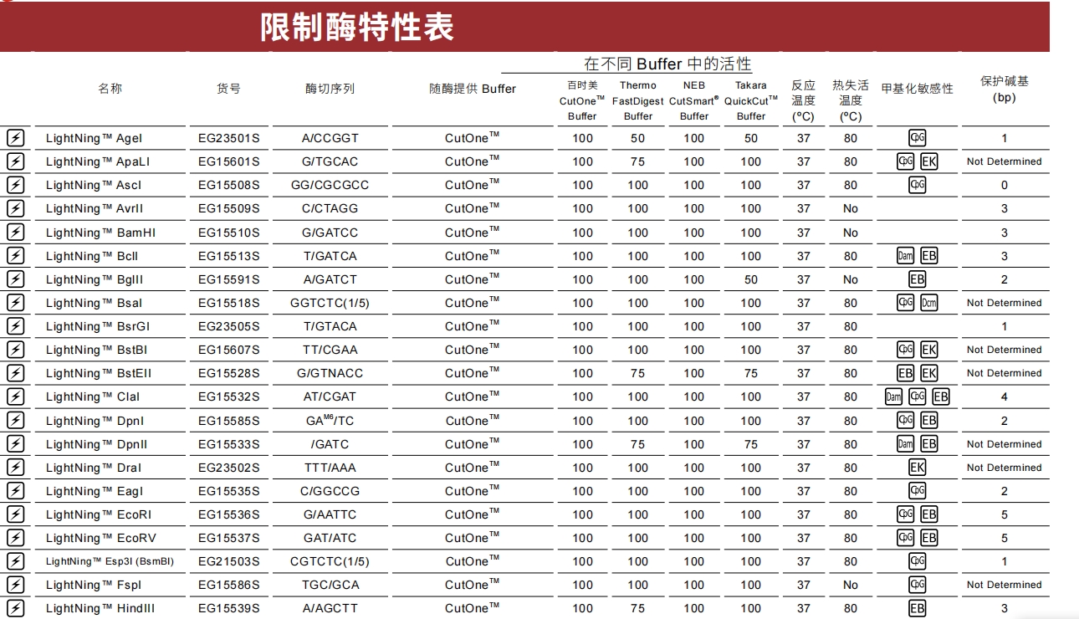Click the lightning icon beside LightNing ApaLI
The image size is (1079, 619).
click(x=15, y=161)
